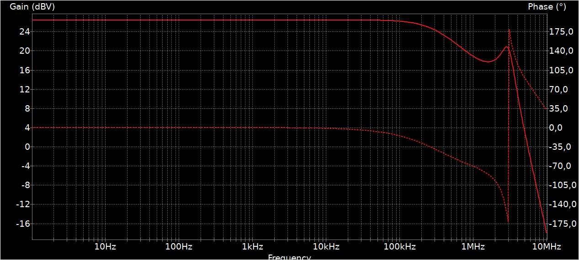Pick the 10MHz frequency tick label

(547, 246)
